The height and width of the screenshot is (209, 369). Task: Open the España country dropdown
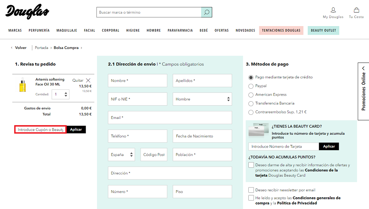pos(121,155)
